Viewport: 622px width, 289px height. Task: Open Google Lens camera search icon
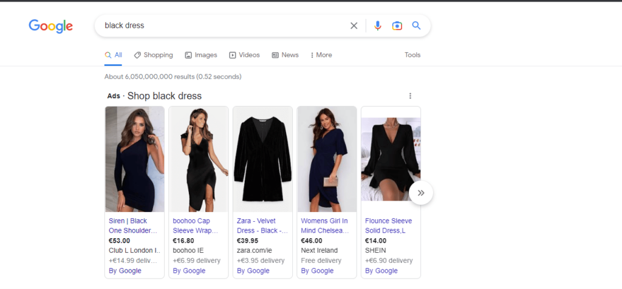coord(397,25)
